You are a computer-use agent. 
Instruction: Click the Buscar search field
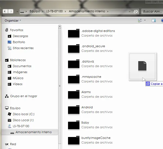[152, 11]
